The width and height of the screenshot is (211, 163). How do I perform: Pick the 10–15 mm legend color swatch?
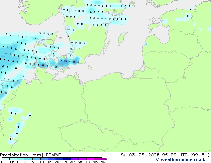point(44,159)
